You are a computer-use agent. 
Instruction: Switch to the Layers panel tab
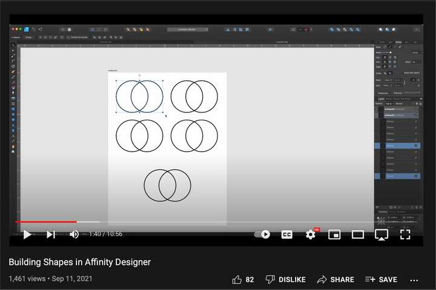point(381,99)
